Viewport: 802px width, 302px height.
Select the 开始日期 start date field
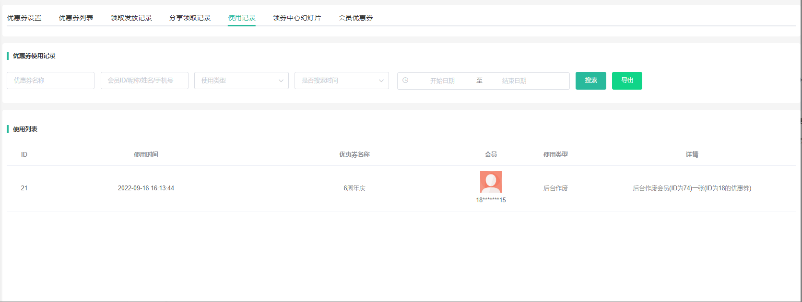(442, 81)
